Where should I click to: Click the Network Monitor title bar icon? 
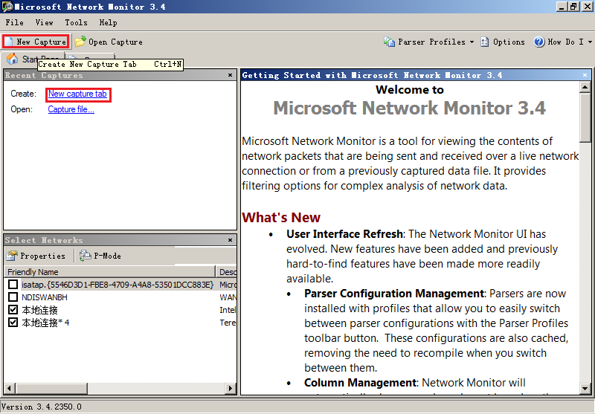point(7,7)
